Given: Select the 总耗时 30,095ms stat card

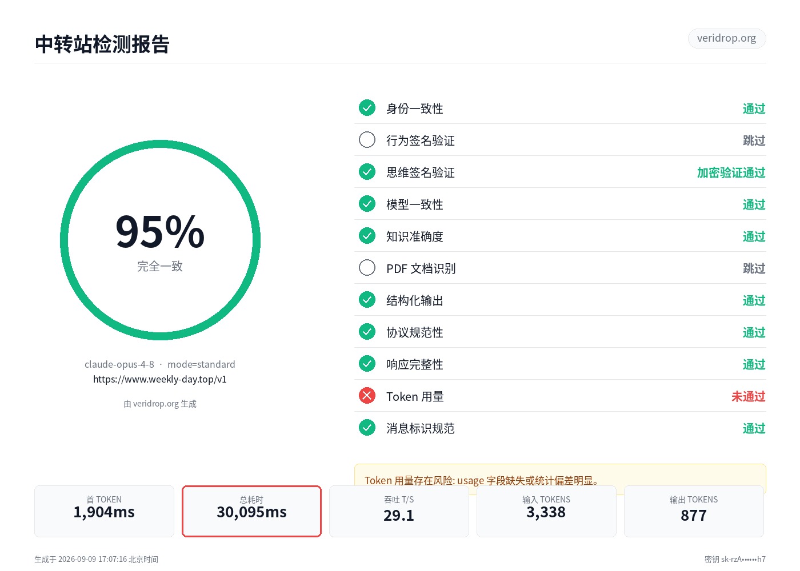Looking at the screenshot, I should click(x=251, y=511).
